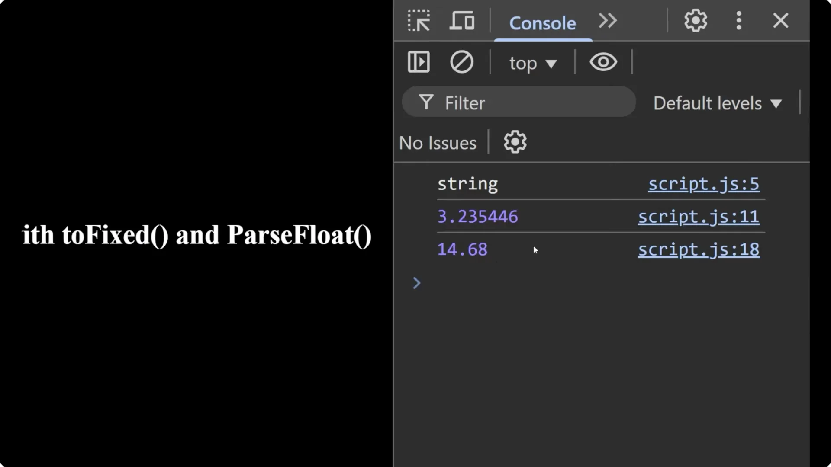
Task: Activate the inspect element tool
Action: pos(419,20)
